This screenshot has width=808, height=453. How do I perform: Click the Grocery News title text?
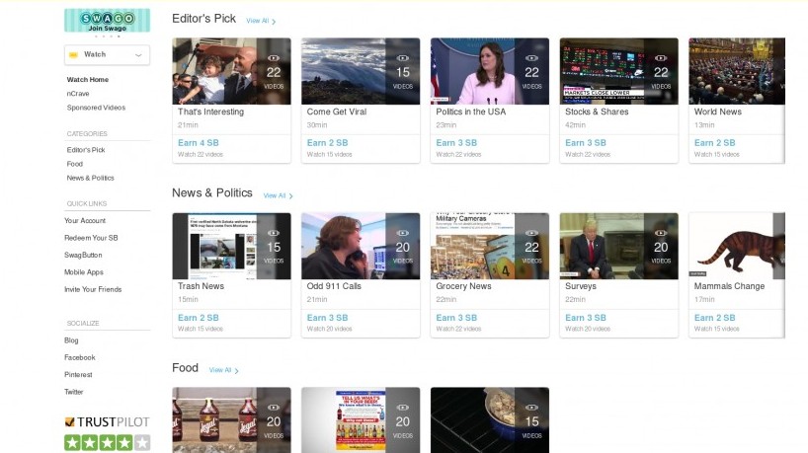click(x=464, y=286)
